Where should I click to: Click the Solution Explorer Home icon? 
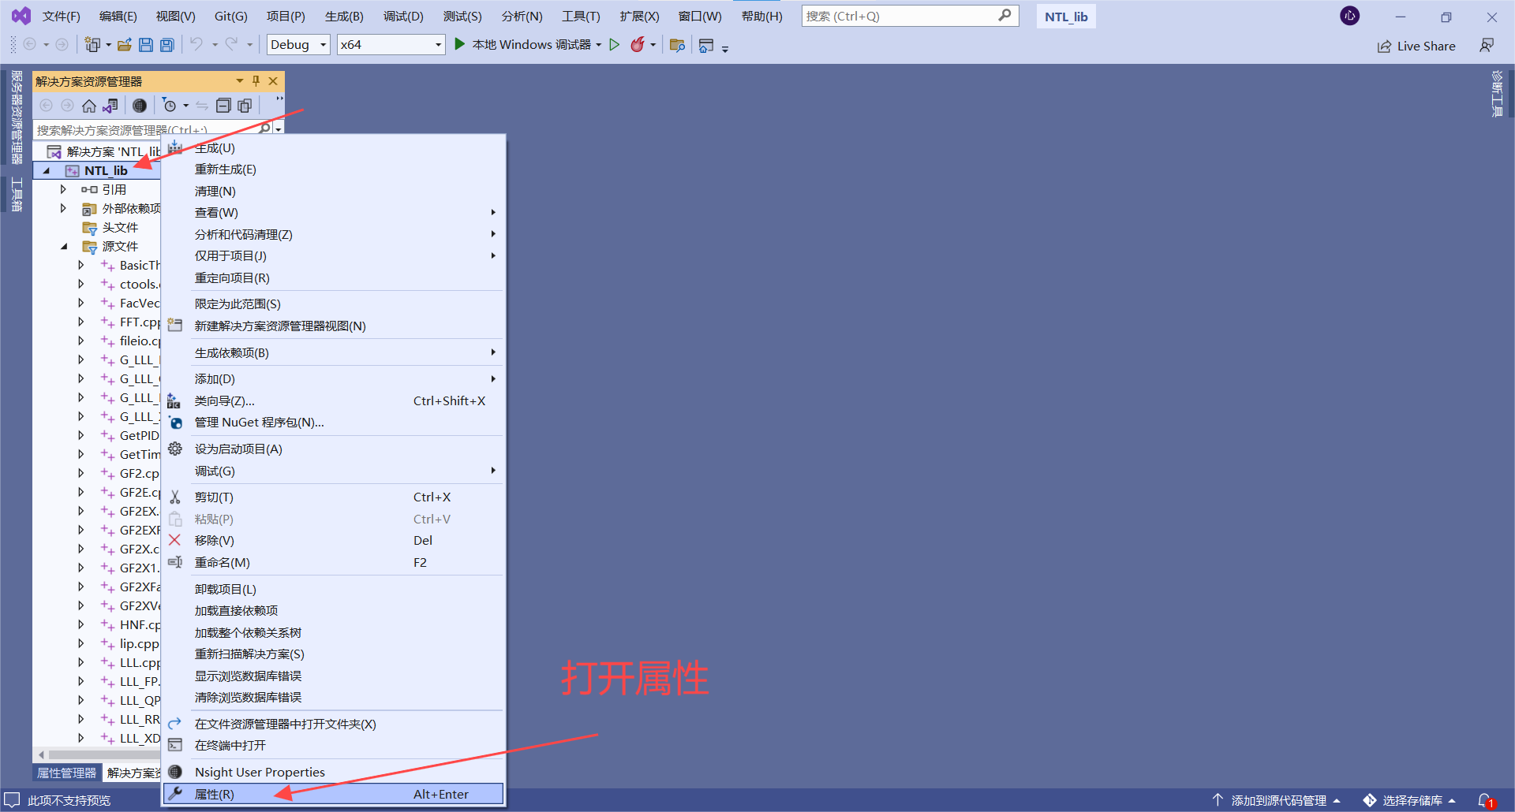[x=89, y=106]
